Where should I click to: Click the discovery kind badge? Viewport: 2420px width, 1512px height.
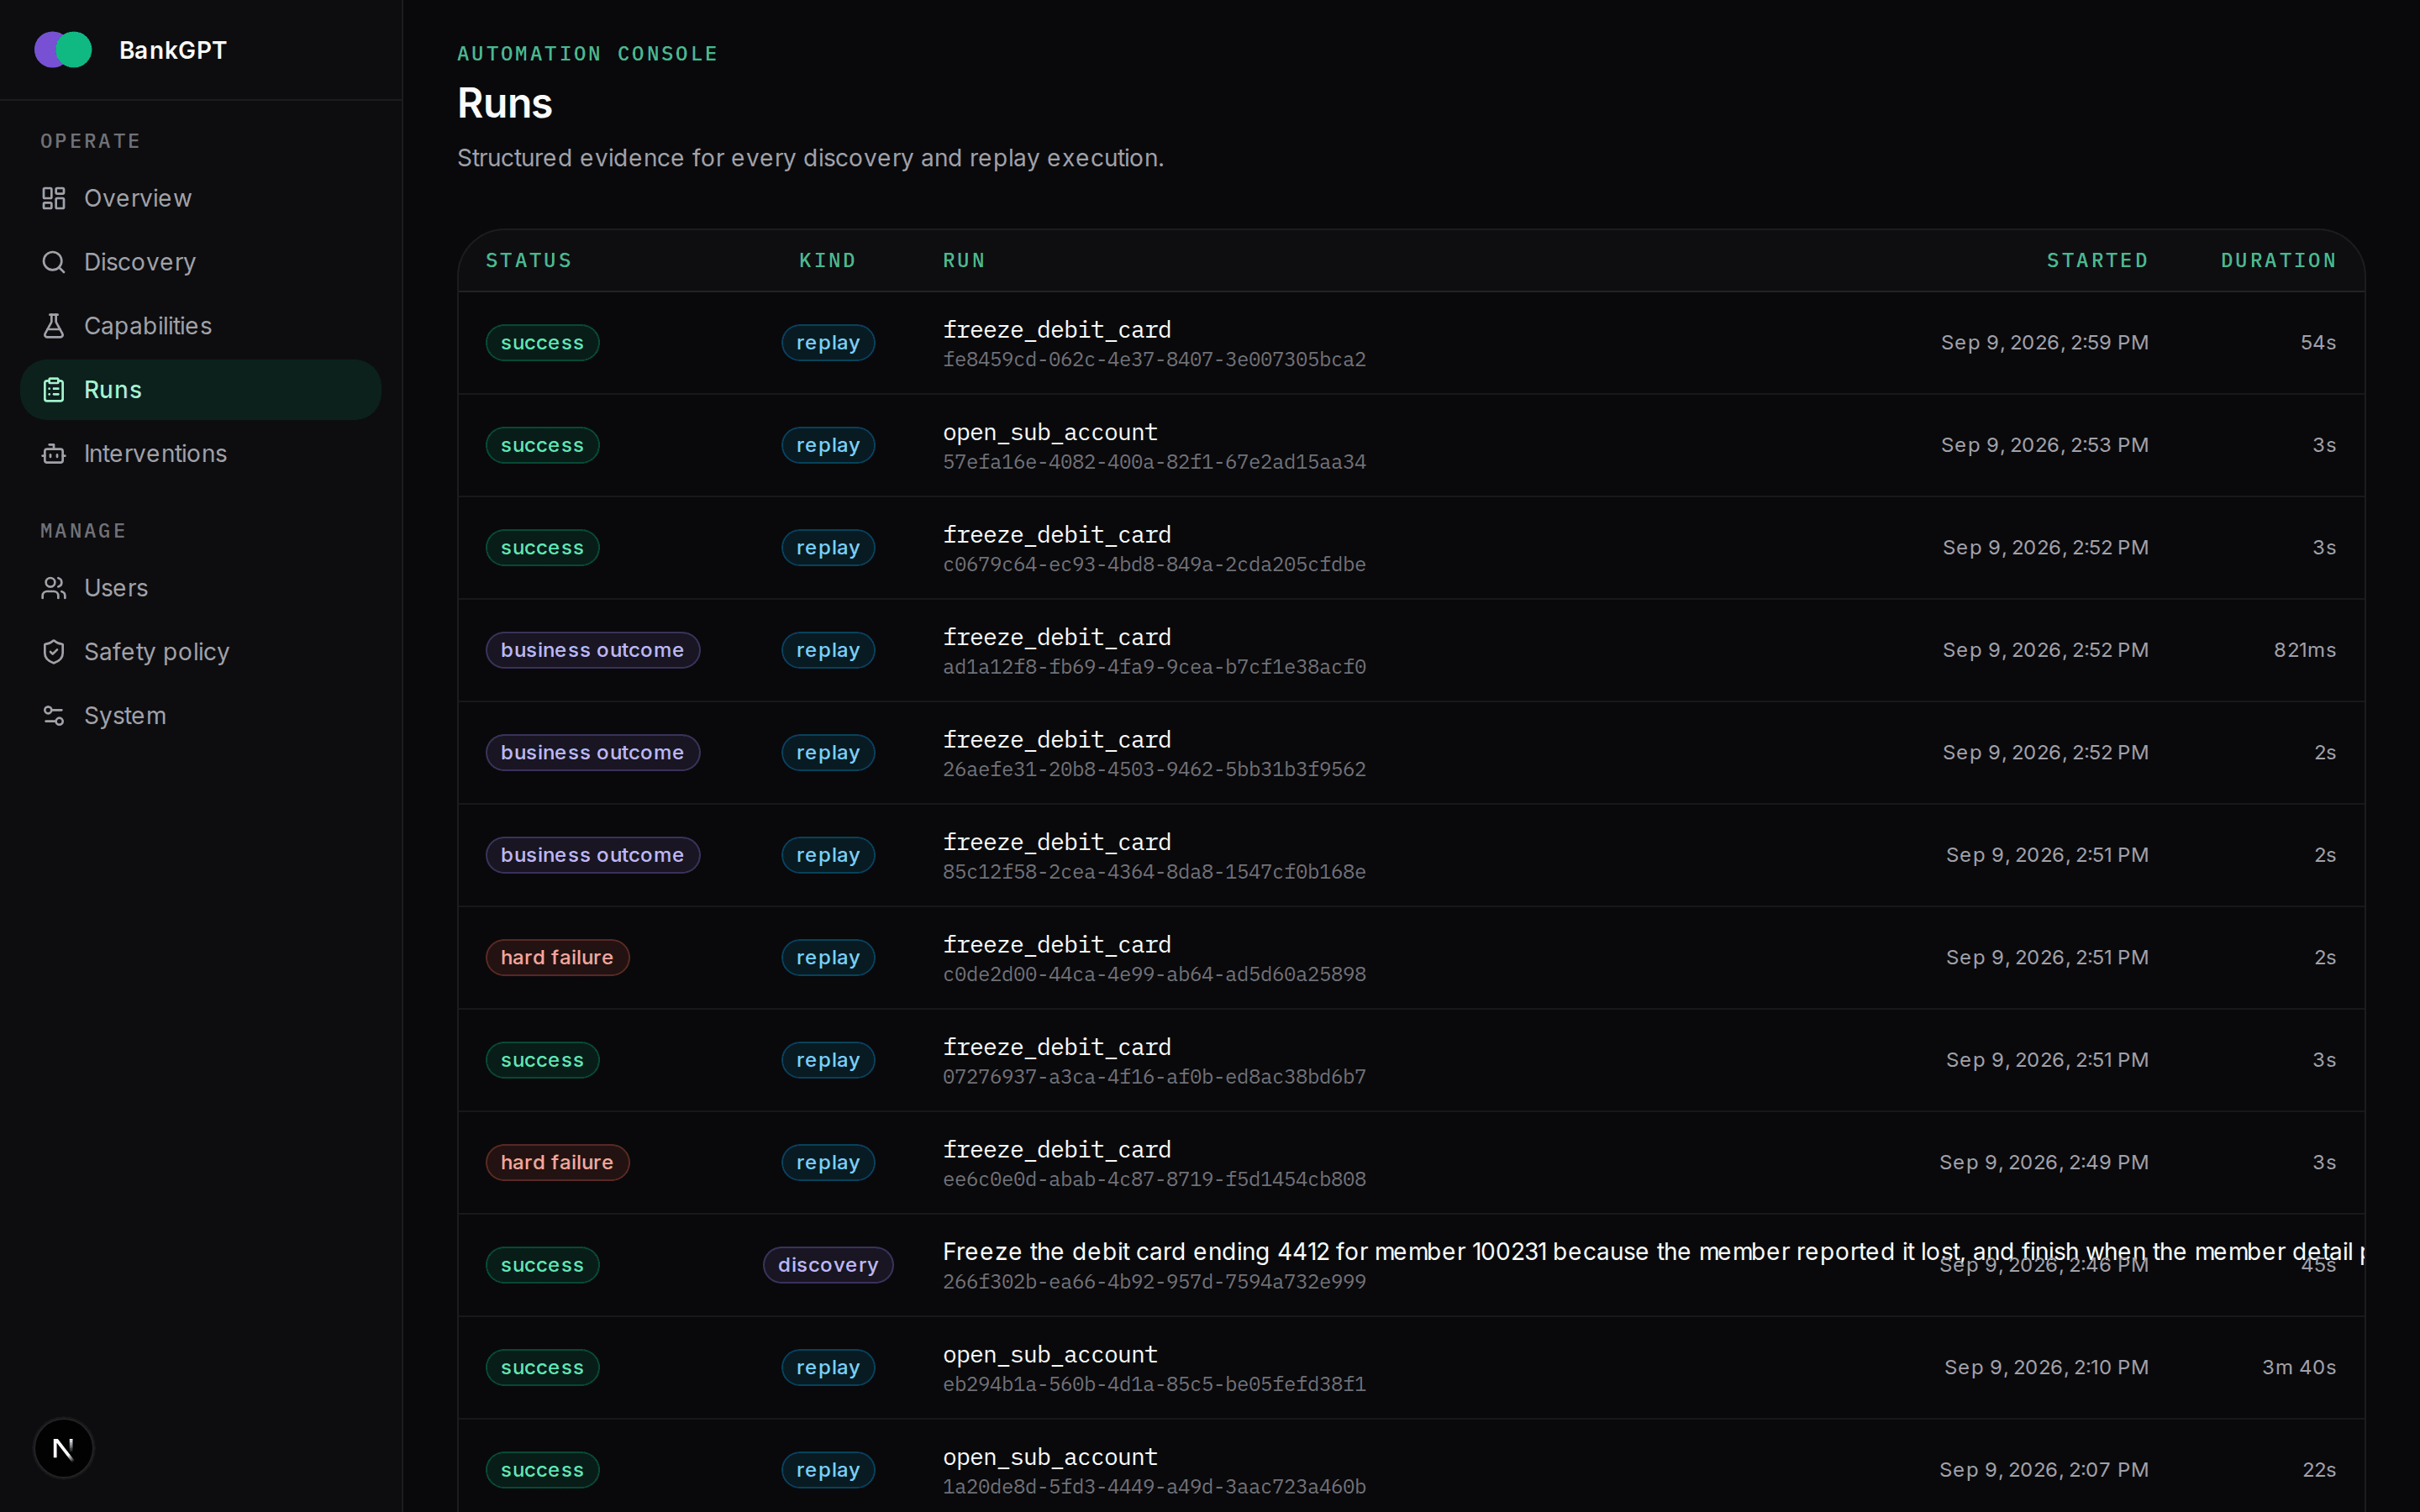(x=828, y=1265)
